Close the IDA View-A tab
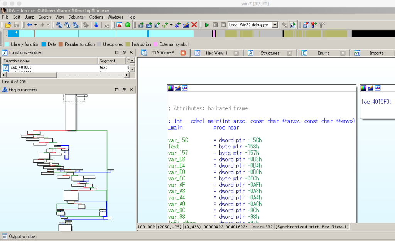Screen dimensions: 395x241 pos(183,53)
